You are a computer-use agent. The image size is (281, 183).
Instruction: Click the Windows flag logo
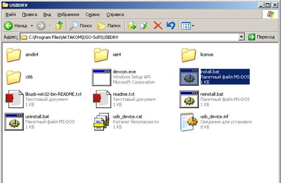click(x=271, y=14)
